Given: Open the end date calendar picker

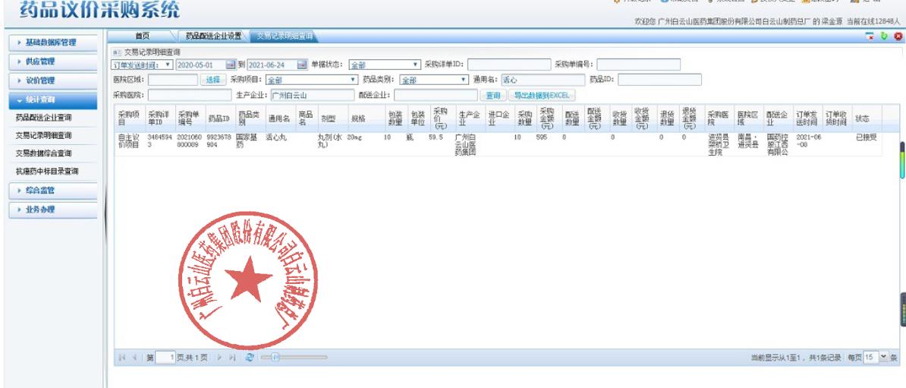Looking at the screenshot, I should tap(302, 65).
